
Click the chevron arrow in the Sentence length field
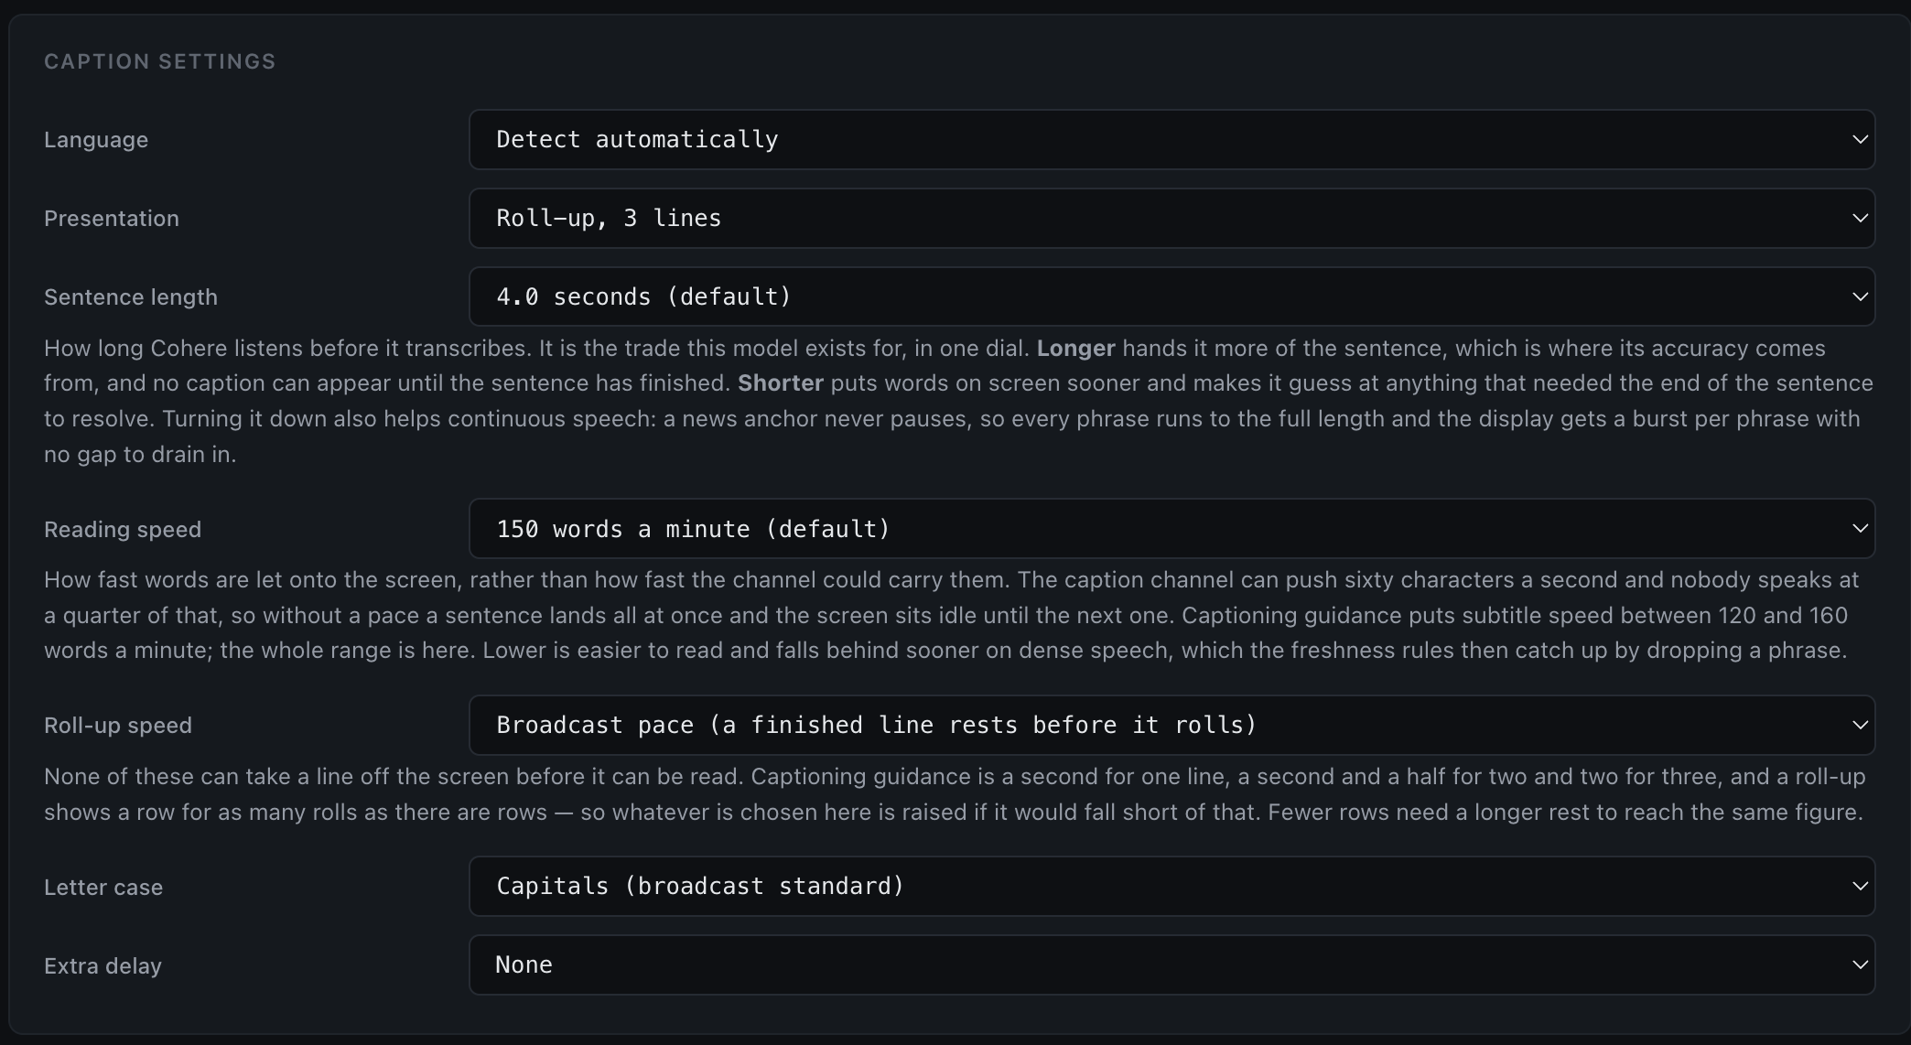pyautogui.click(x=1860, y=296)
